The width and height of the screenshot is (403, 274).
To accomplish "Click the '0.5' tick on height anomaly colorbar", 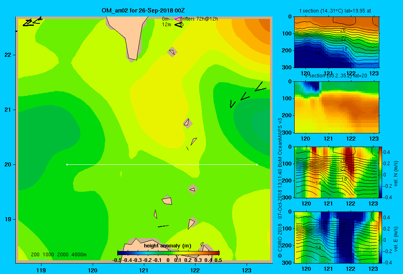I will [x=218, y=260].
